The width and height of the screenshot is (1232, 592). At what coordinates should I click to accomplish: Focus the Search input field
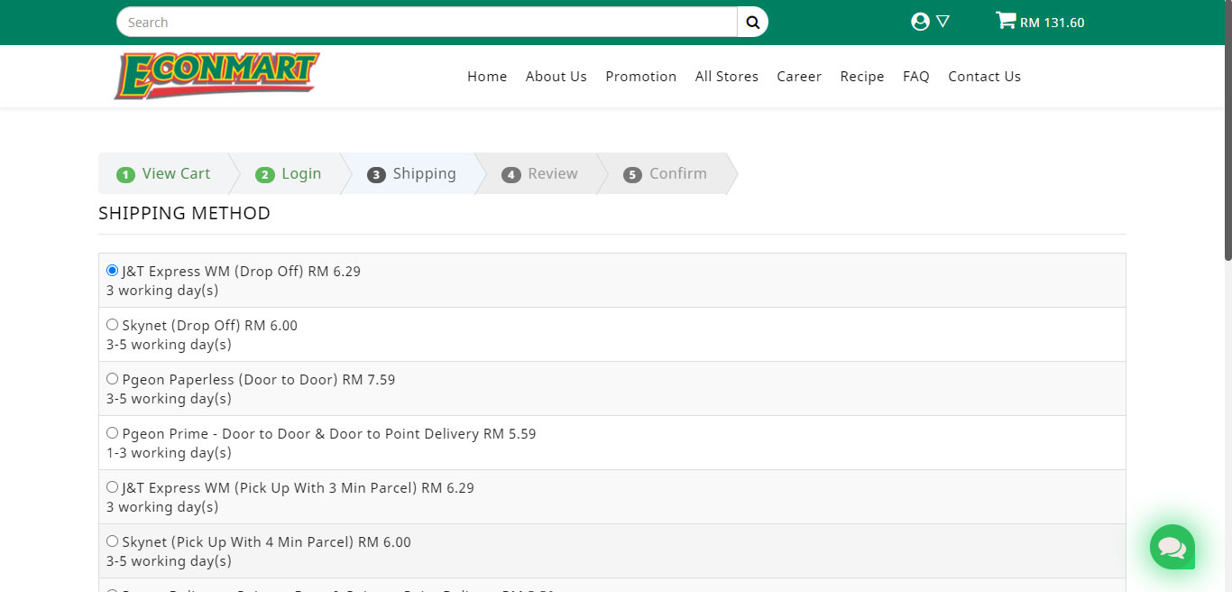[x=427, y=23]
